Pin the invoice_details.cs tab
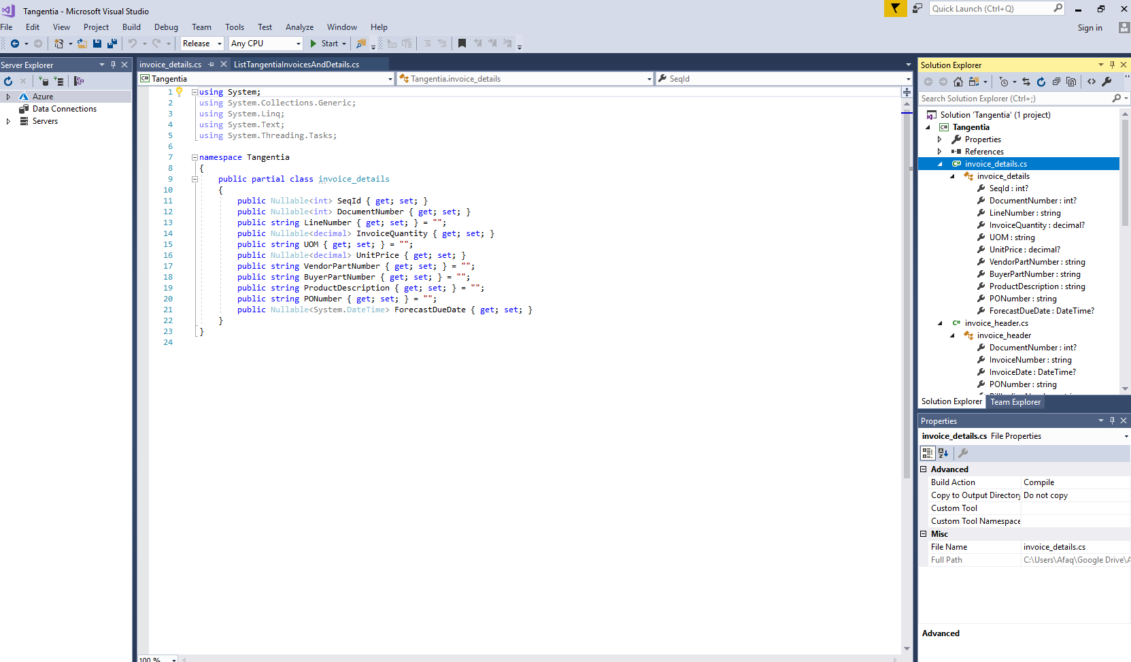The height and width of the screenshot is (662, 1131). [x=212, y=65]
